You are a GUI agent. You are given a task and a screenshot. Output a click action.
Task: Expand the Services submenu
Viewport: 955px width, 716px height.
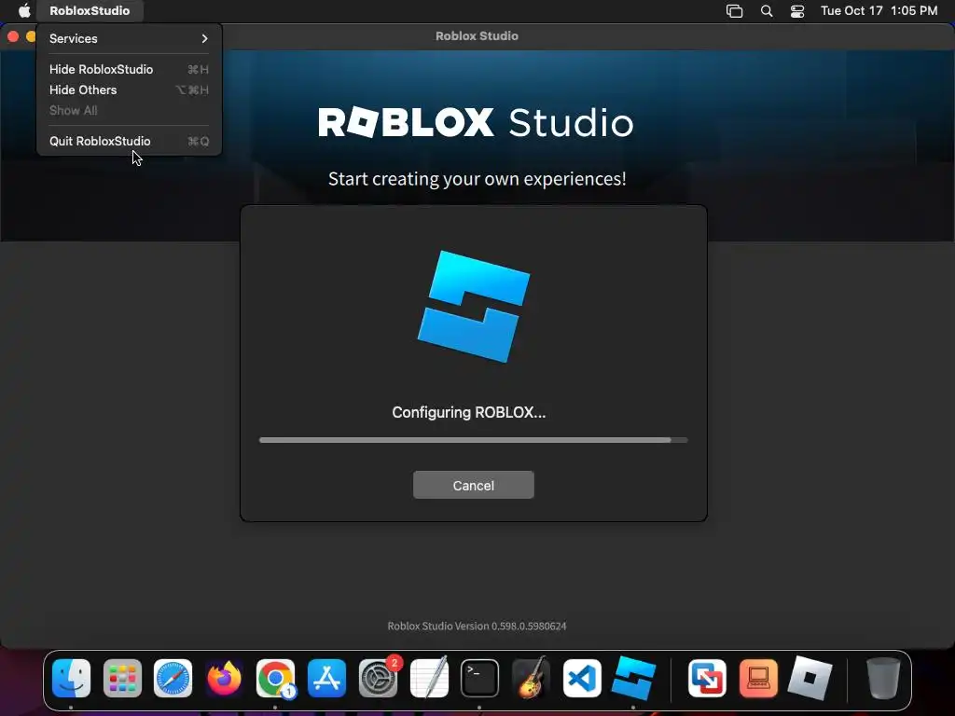[x=129, y=38]
